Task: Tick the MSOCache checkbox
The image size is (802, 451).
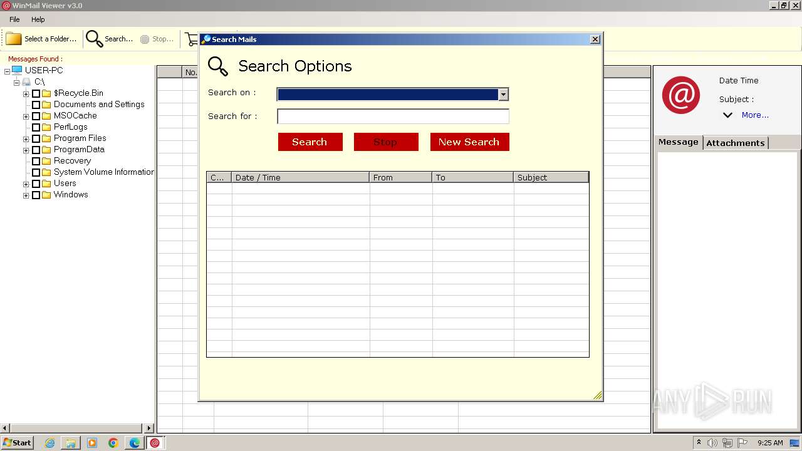Action: (x=36, y=116)
